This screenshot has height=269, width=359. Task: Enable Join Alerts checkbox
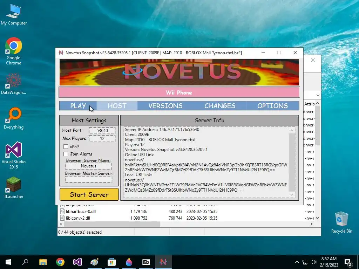click(x=66, y=154)
